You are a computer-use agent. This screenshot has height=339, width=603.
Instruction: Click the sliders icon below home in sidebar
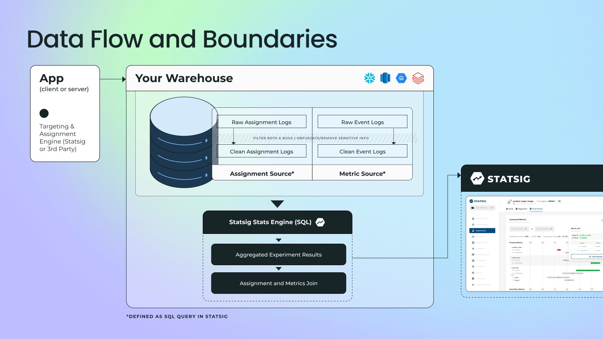click(x=473, y=224)
